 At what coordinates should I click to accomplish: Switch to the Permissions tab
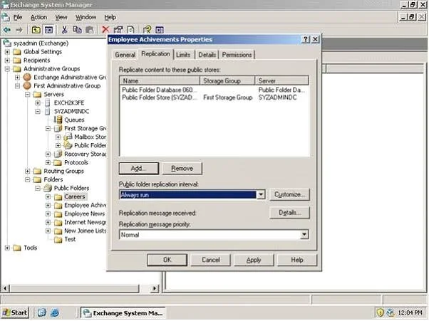237,55
